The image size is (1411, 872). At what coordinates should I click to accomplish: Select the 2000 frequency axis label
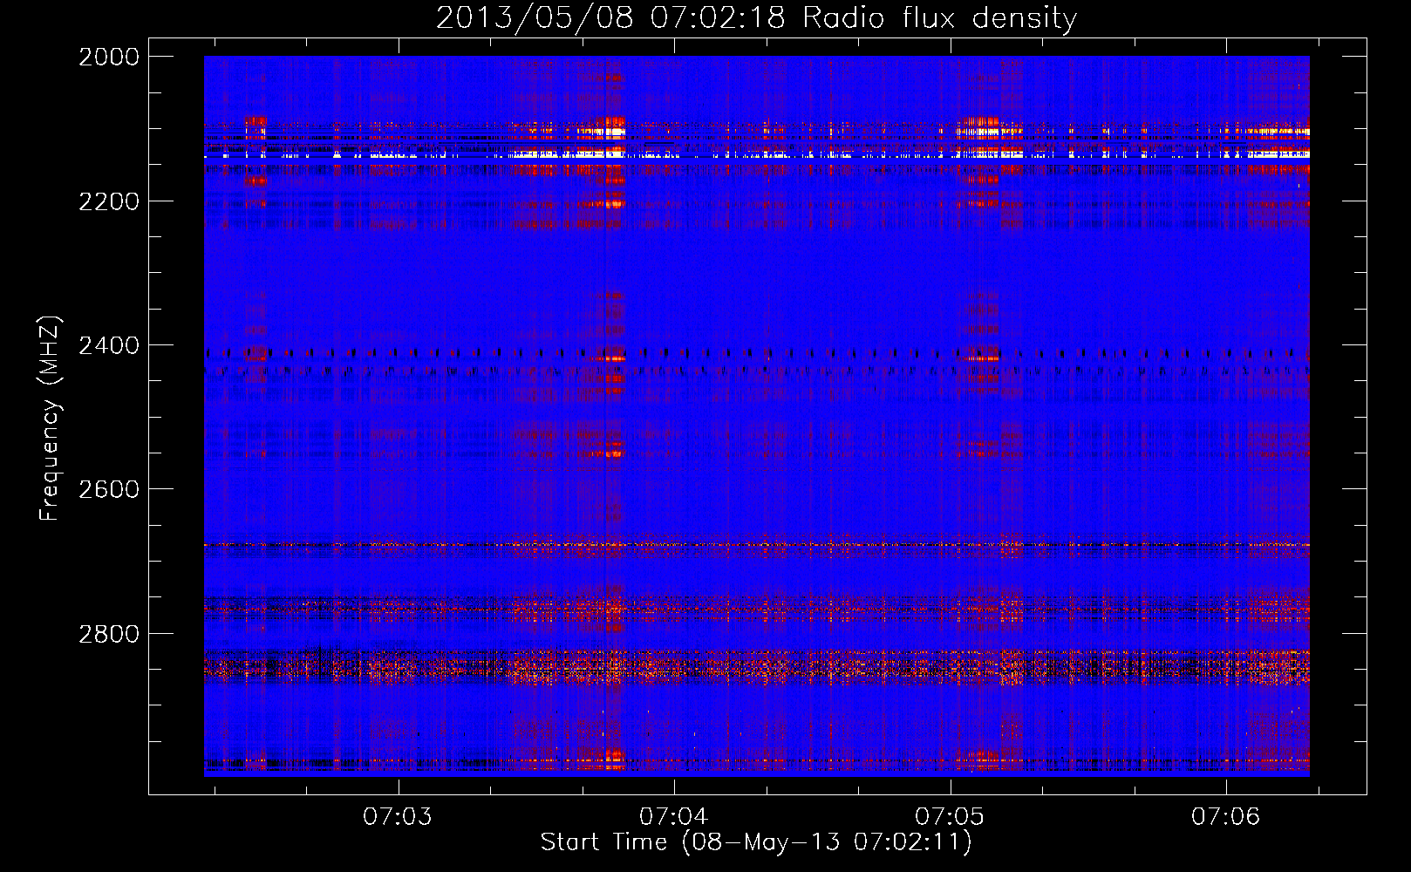(108, 57)
